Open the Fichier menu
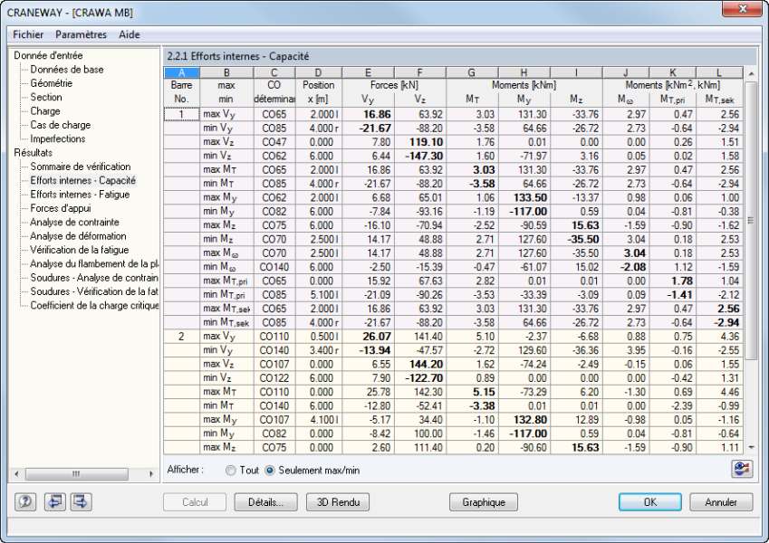 click(x=28, y=34)
